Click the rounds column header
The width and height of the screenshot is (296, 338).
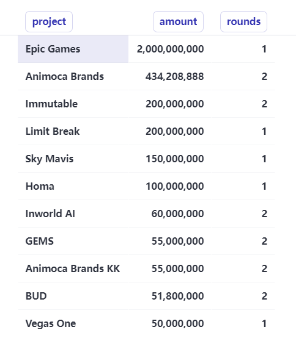243,21
